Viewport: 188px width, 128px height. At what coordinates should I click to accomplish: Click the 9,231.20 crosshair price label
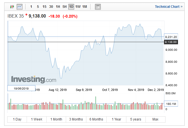click(x=171, y=37)
